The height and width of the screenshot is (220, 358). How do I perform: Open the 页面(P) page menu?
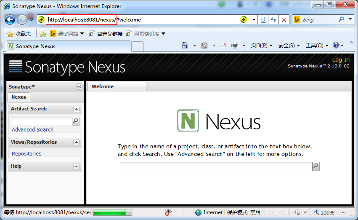click(x=262, y=46)
